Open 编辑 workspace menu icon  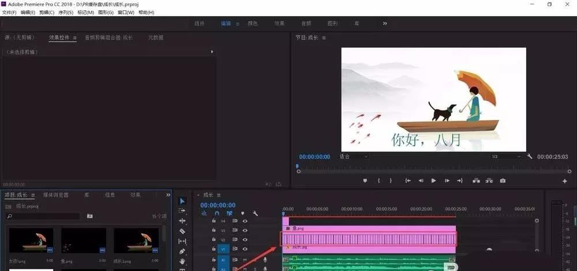click(x=237, y=24)
